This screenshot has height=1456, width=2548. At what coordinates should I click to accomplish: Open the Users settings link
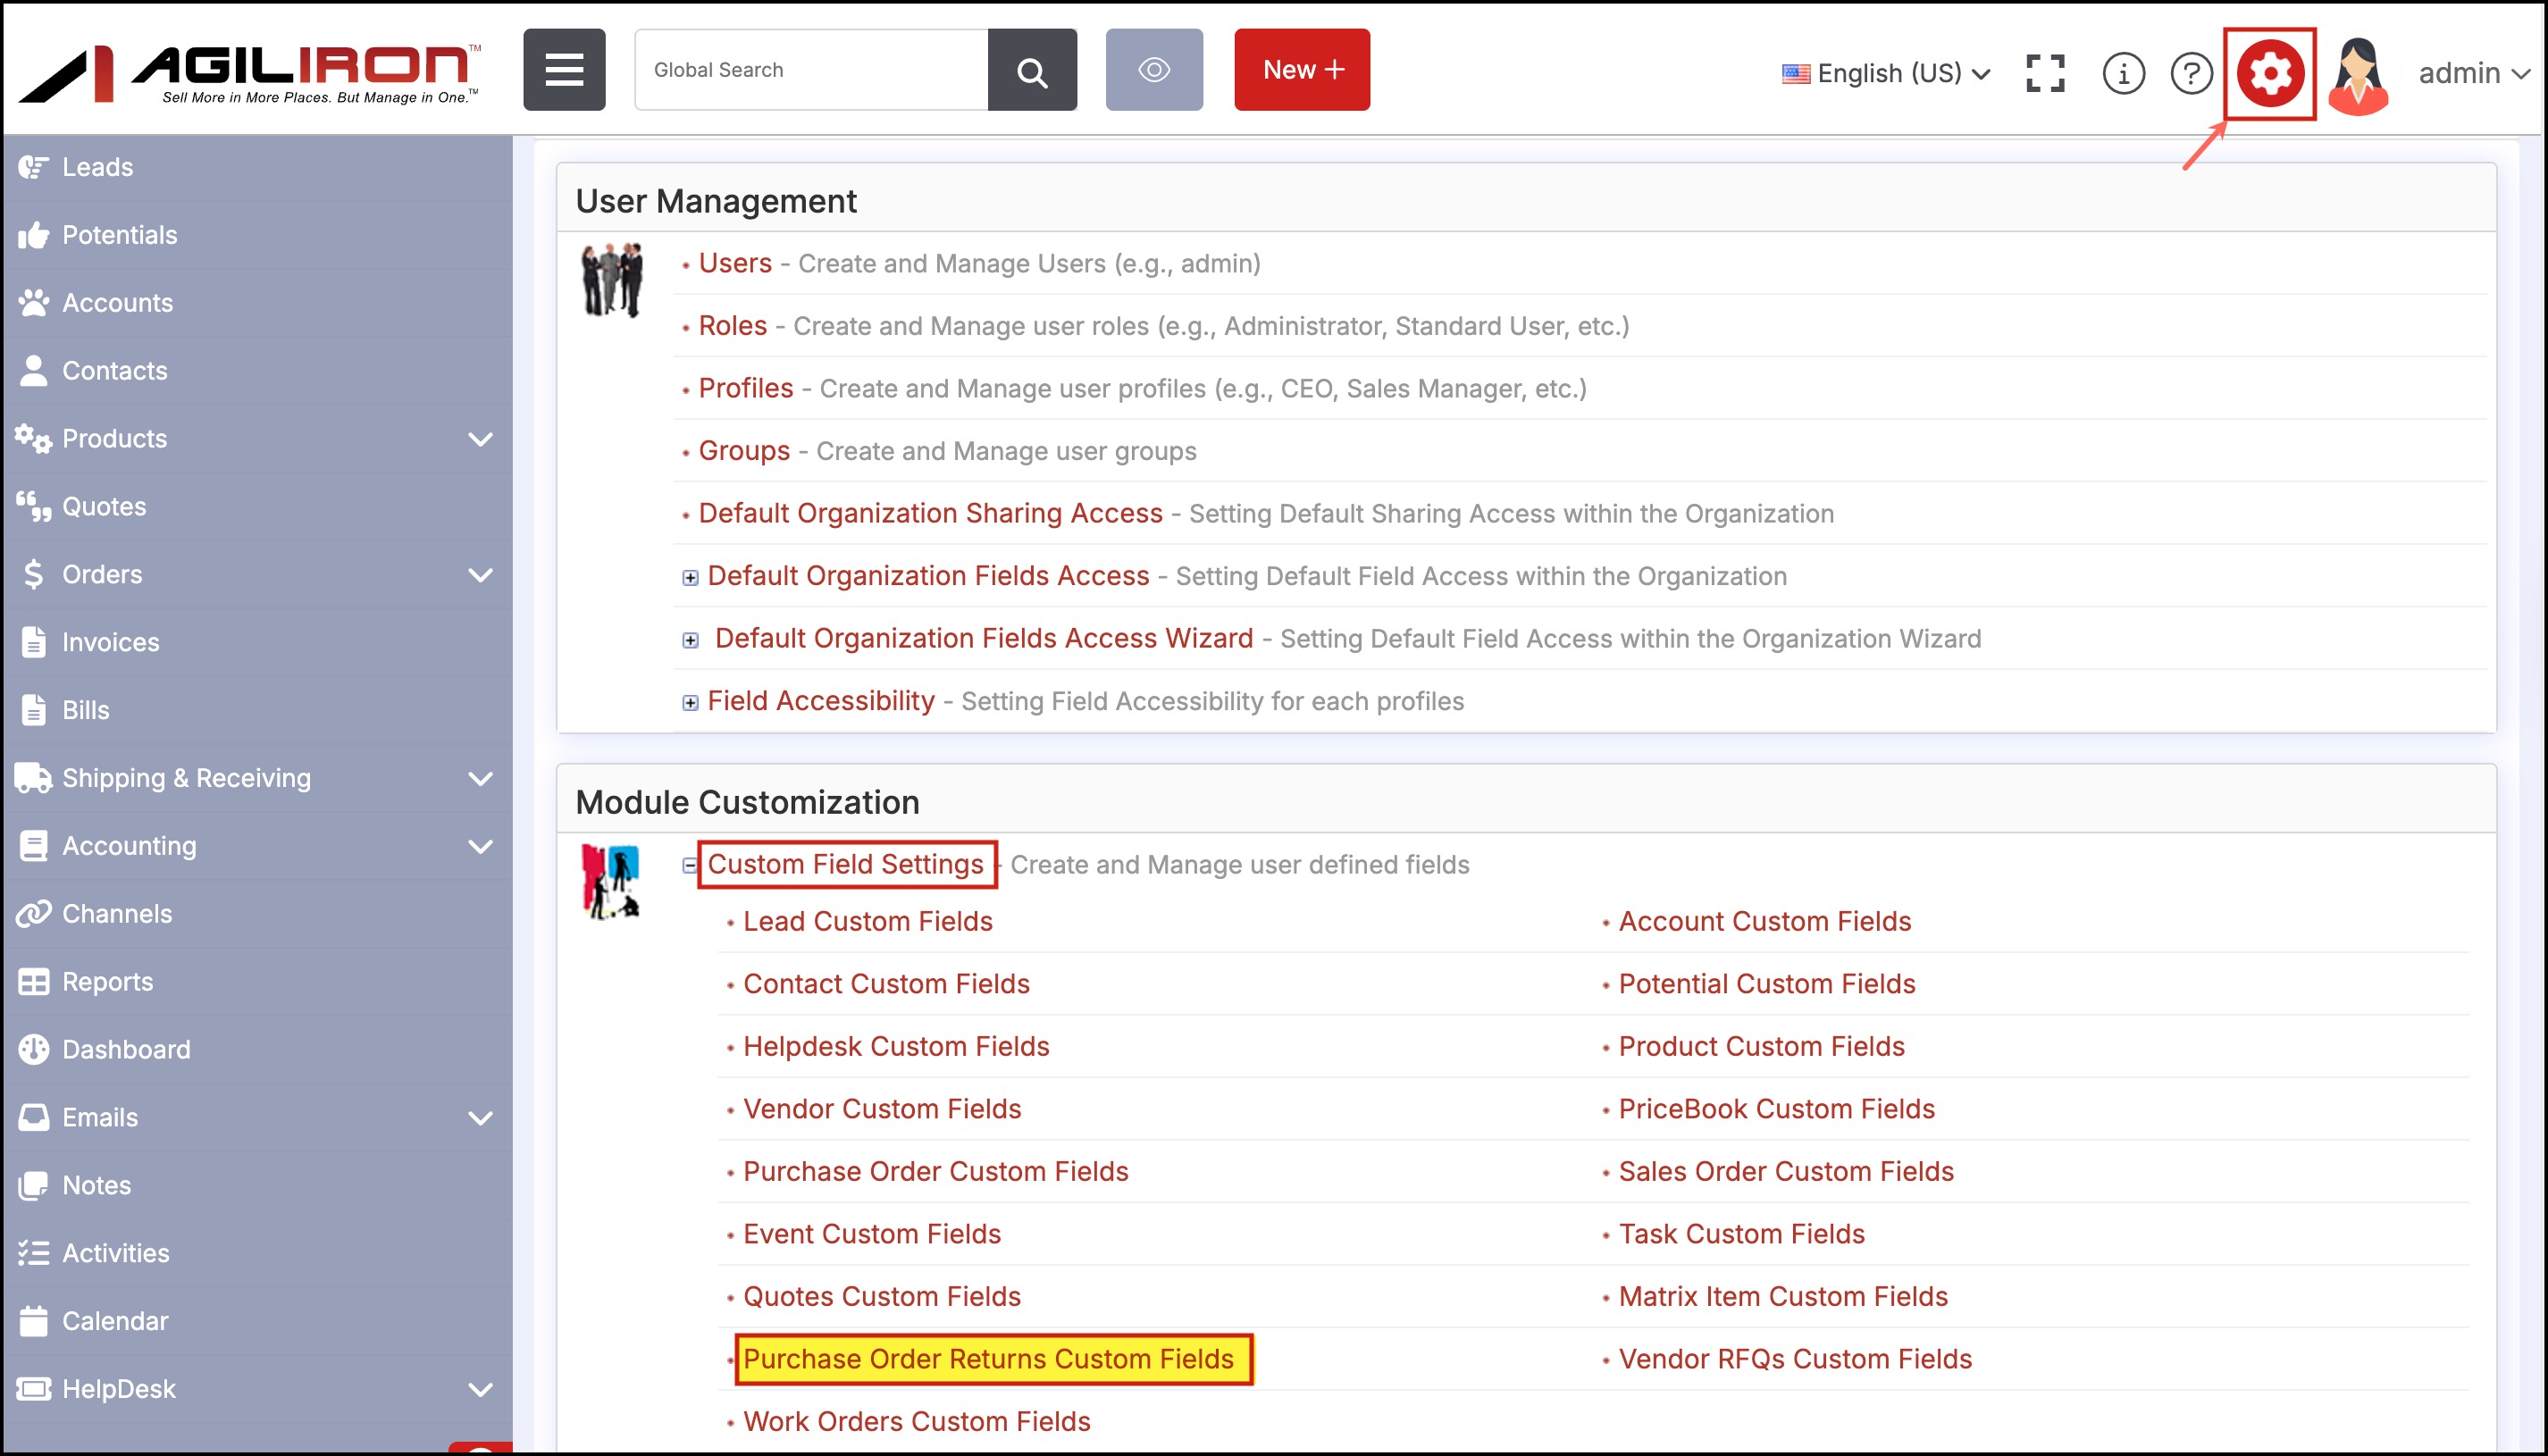735,263
